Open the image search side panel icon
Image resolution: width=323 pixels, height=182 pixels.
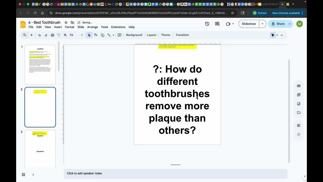point(299,104)
